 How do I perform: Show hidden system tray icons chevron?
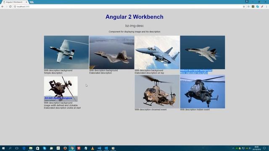233,148
